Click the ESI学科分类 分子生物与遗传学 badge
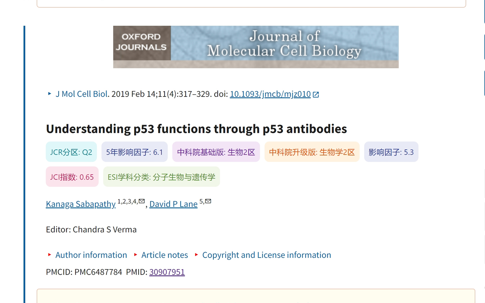Screen dimensions: 485x303 click(161, 176)
